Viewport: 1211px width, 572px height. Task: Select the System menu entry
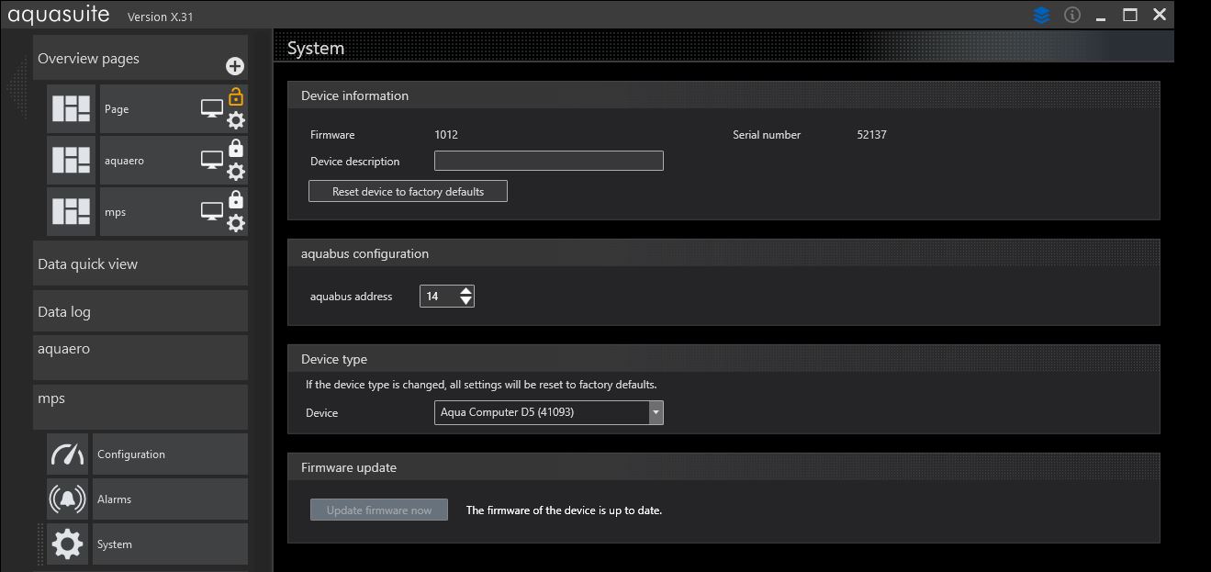click(170, 544)
